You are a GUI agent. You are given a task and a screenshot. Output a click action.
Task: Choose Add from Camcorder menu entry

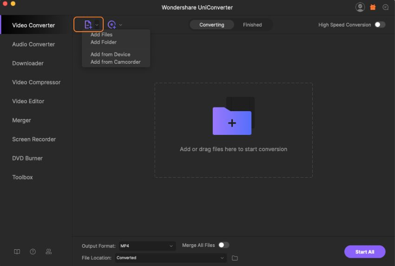(115, 62)
